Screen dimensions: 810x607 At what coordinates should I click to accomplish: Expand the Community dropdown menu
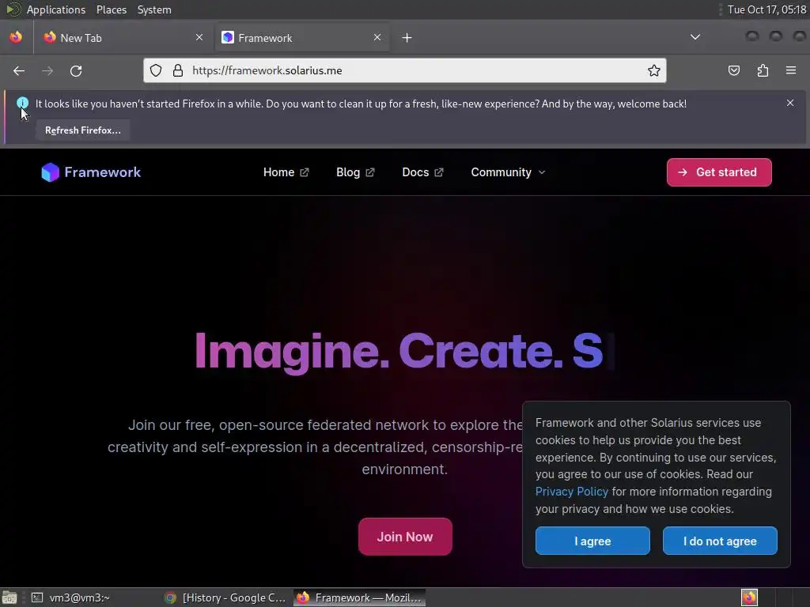508,172
